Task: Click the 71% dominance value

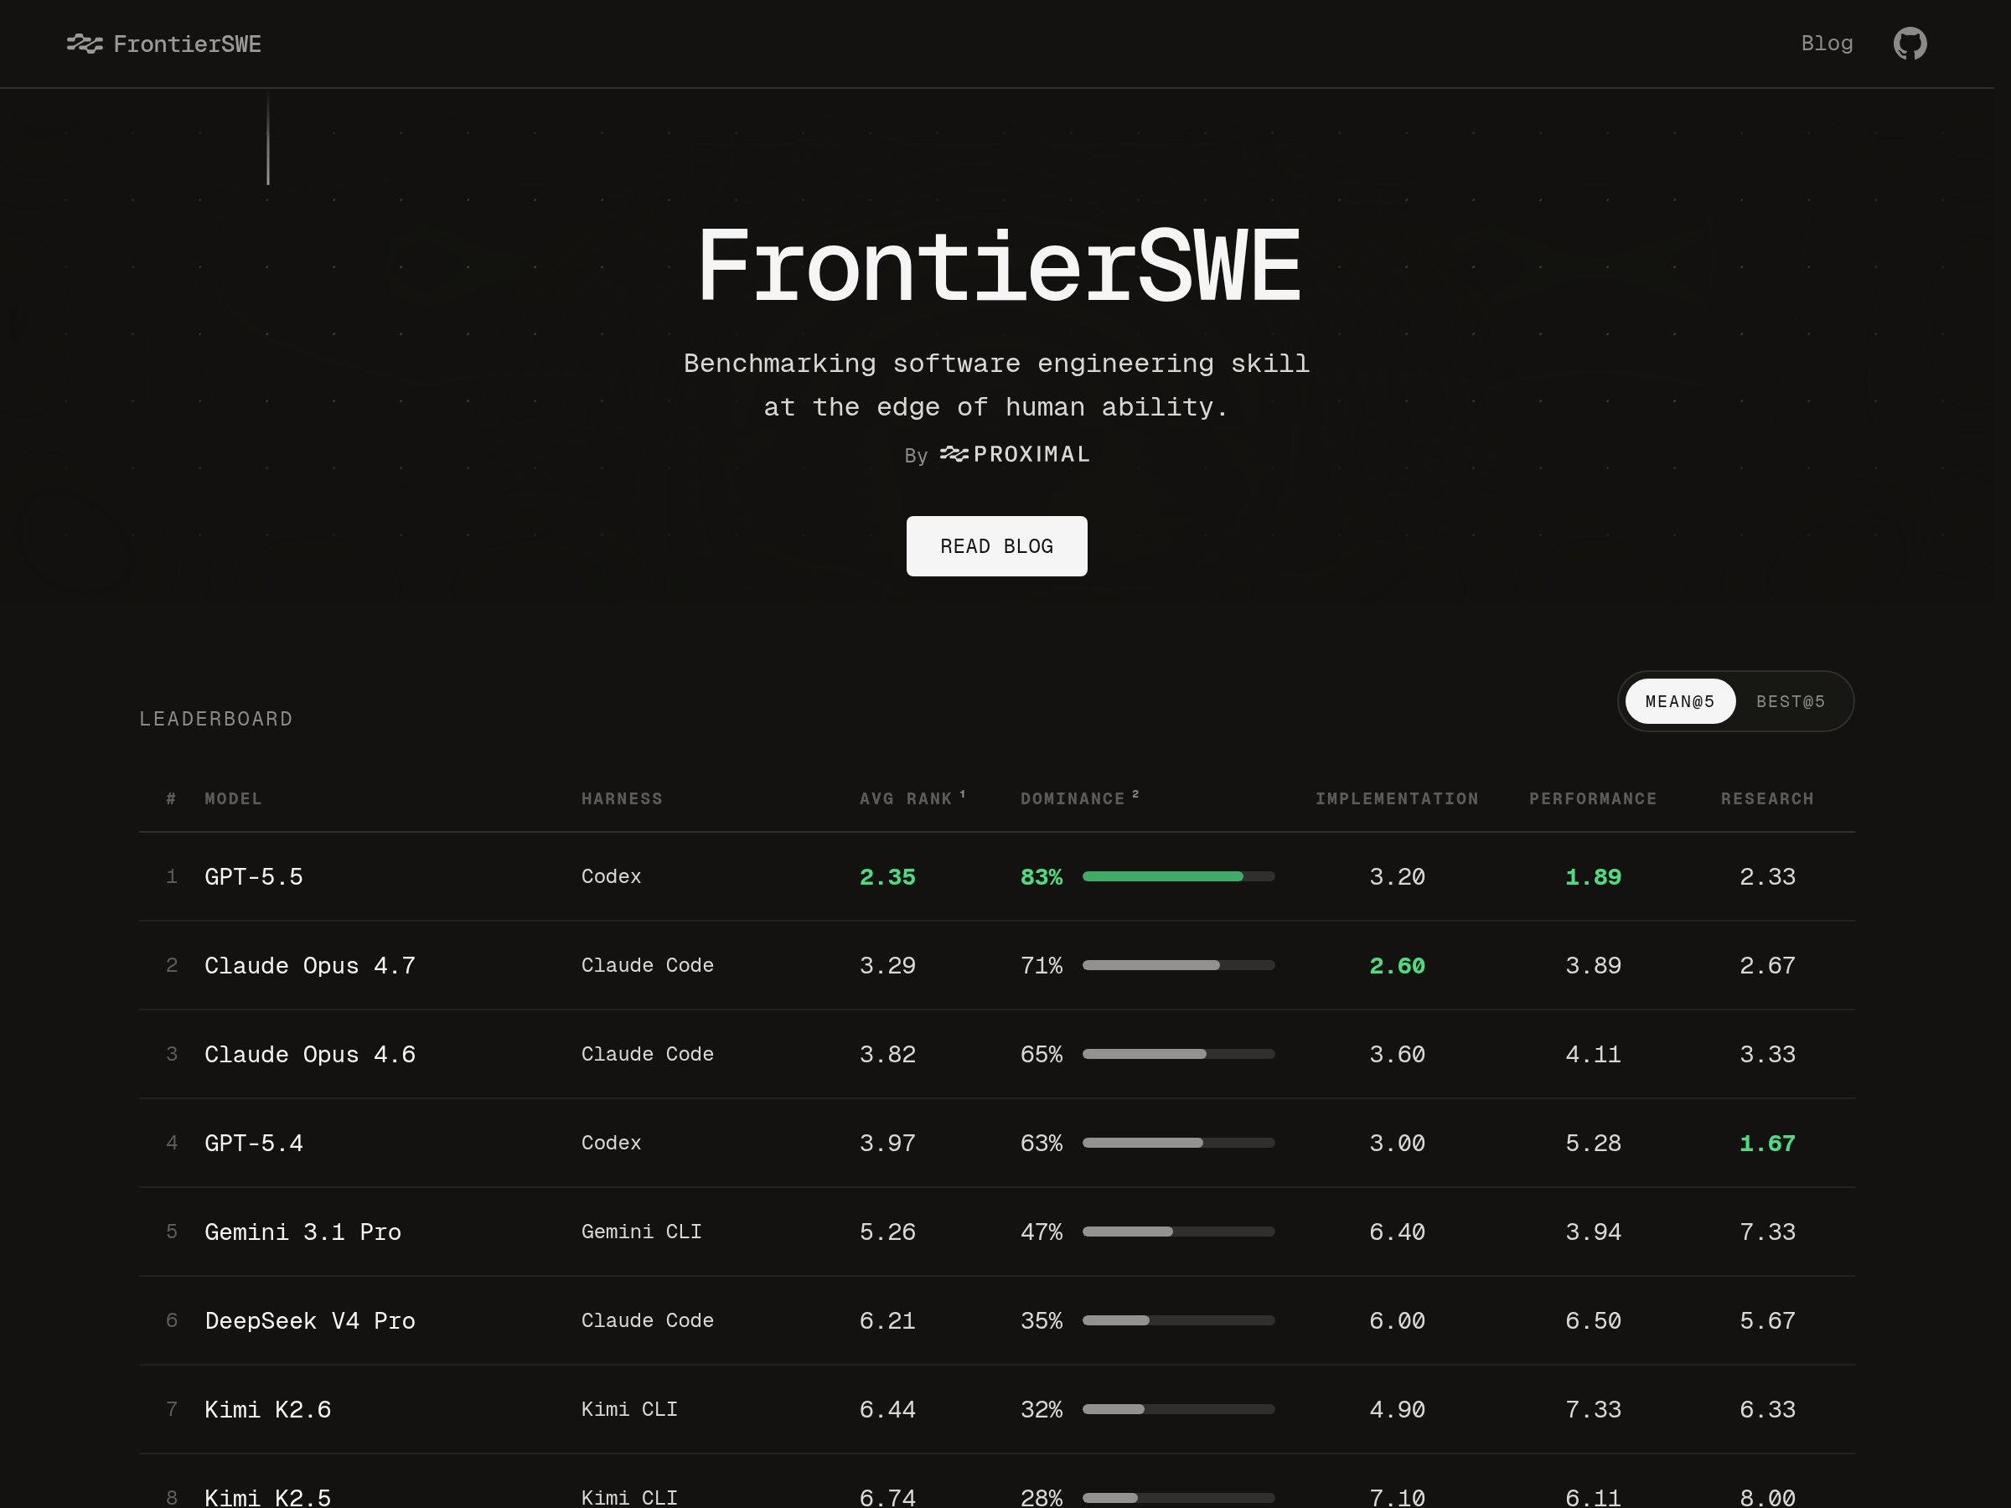Action: [1041, 965]
